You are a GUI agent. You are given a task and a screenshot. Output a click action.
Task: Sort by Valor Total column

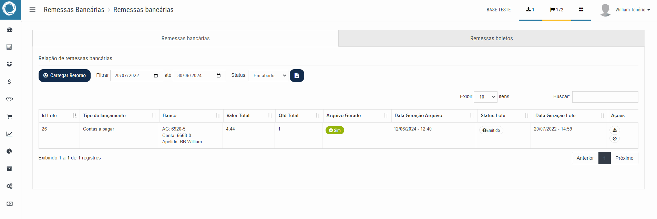[x=249, y=116]
